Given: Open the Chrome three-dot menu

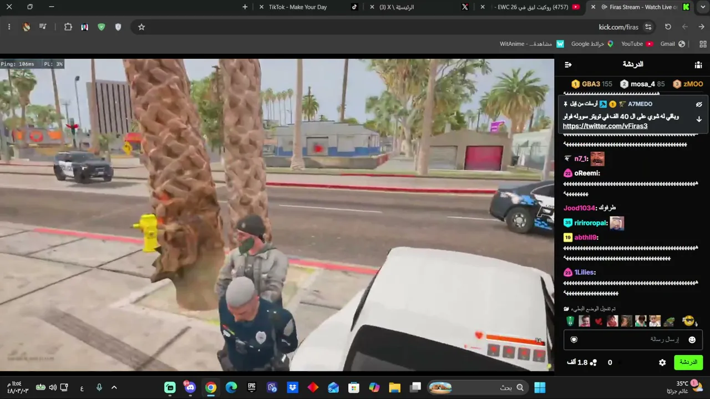Looking at the screenshot, I should tap(9, 27).
